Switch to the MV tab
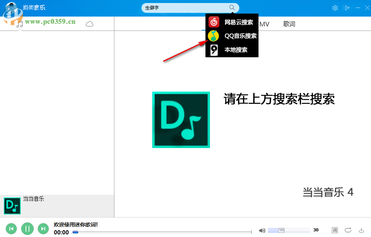371x237 pixels. (265, 24)
